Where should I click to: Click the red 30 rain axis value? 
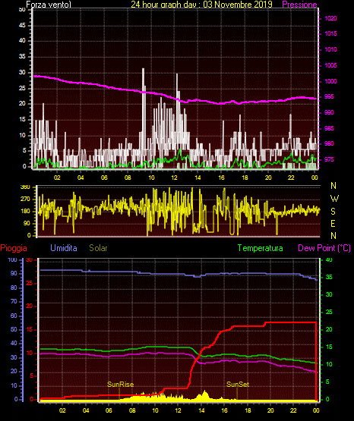(29, 260)
